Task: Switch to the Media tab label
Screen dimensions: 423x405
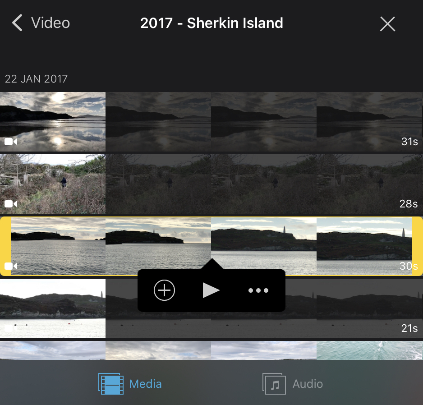Action: [145, 384]
